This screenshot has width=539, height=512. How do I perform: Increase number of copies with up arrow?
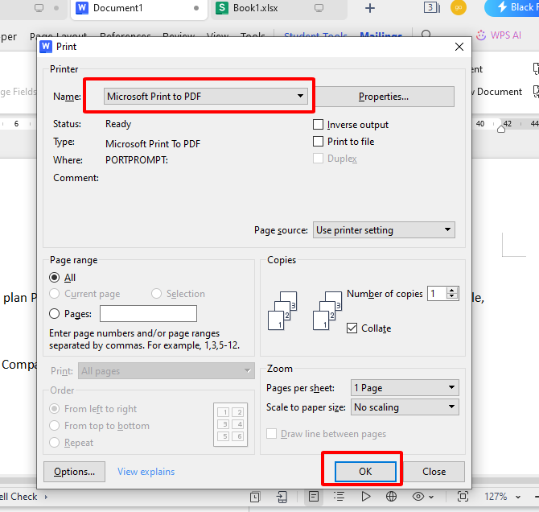point(452,291)
